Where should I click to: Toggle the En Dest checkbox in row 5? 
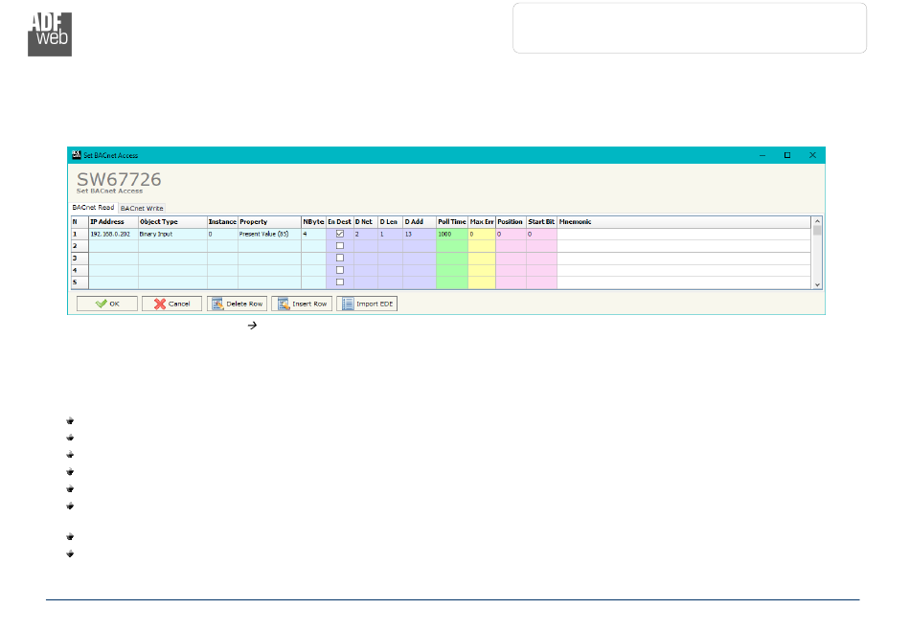pos(340,282)
